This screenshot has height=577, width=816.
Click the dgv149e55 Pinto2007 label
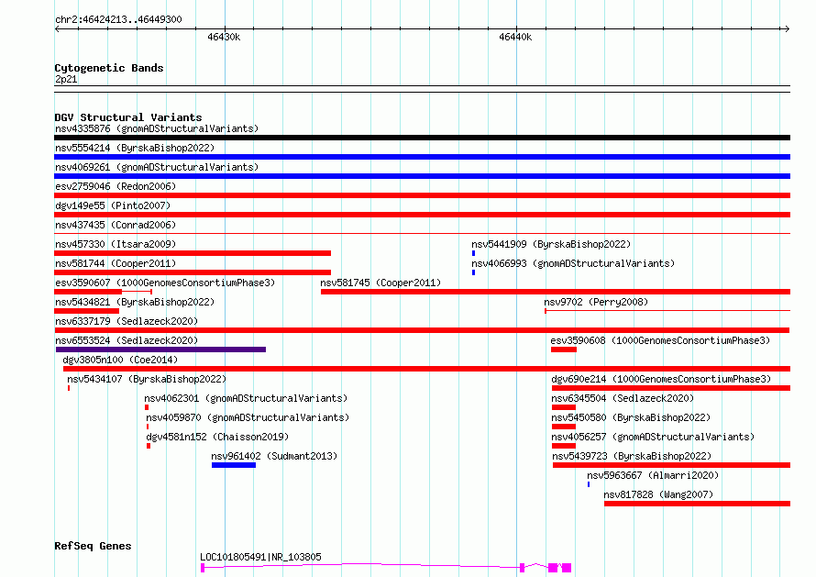(113, 205)
